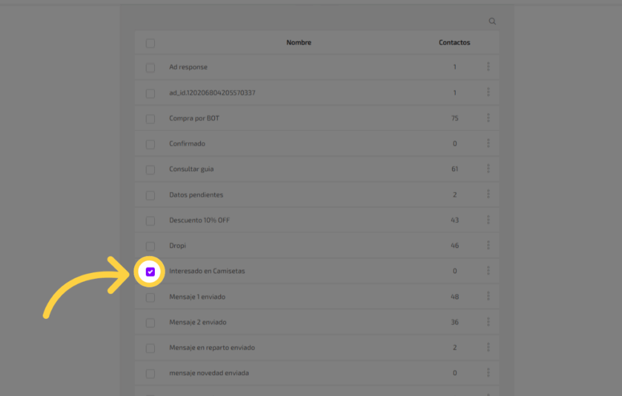Click the Nombre column header
622x396 pixels.
tap(299, 43)
